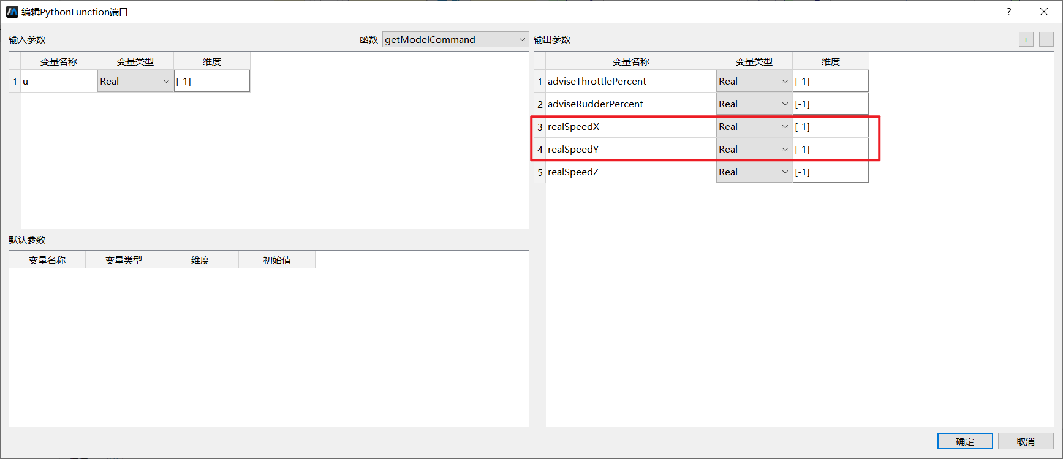The height and width of the screenshot is (459, 1063).
Task: Open type dropdown for adviseThrottlePercent
Action: pyautogui.click(x=754, y=81)
